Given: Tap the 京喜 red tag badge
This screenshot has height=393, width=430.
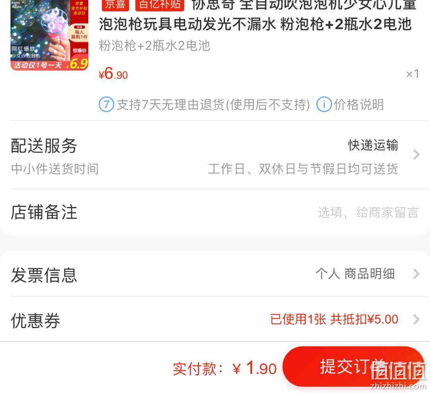Looking at the screenshot, I should click(x=115, y=5).
